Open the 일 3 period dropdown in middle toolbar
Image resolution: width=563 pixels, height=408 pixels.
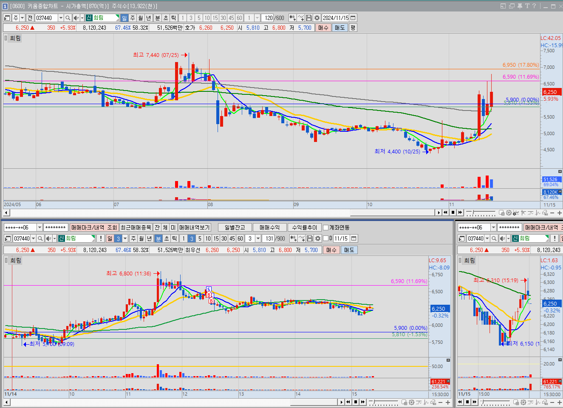[125, 238]
